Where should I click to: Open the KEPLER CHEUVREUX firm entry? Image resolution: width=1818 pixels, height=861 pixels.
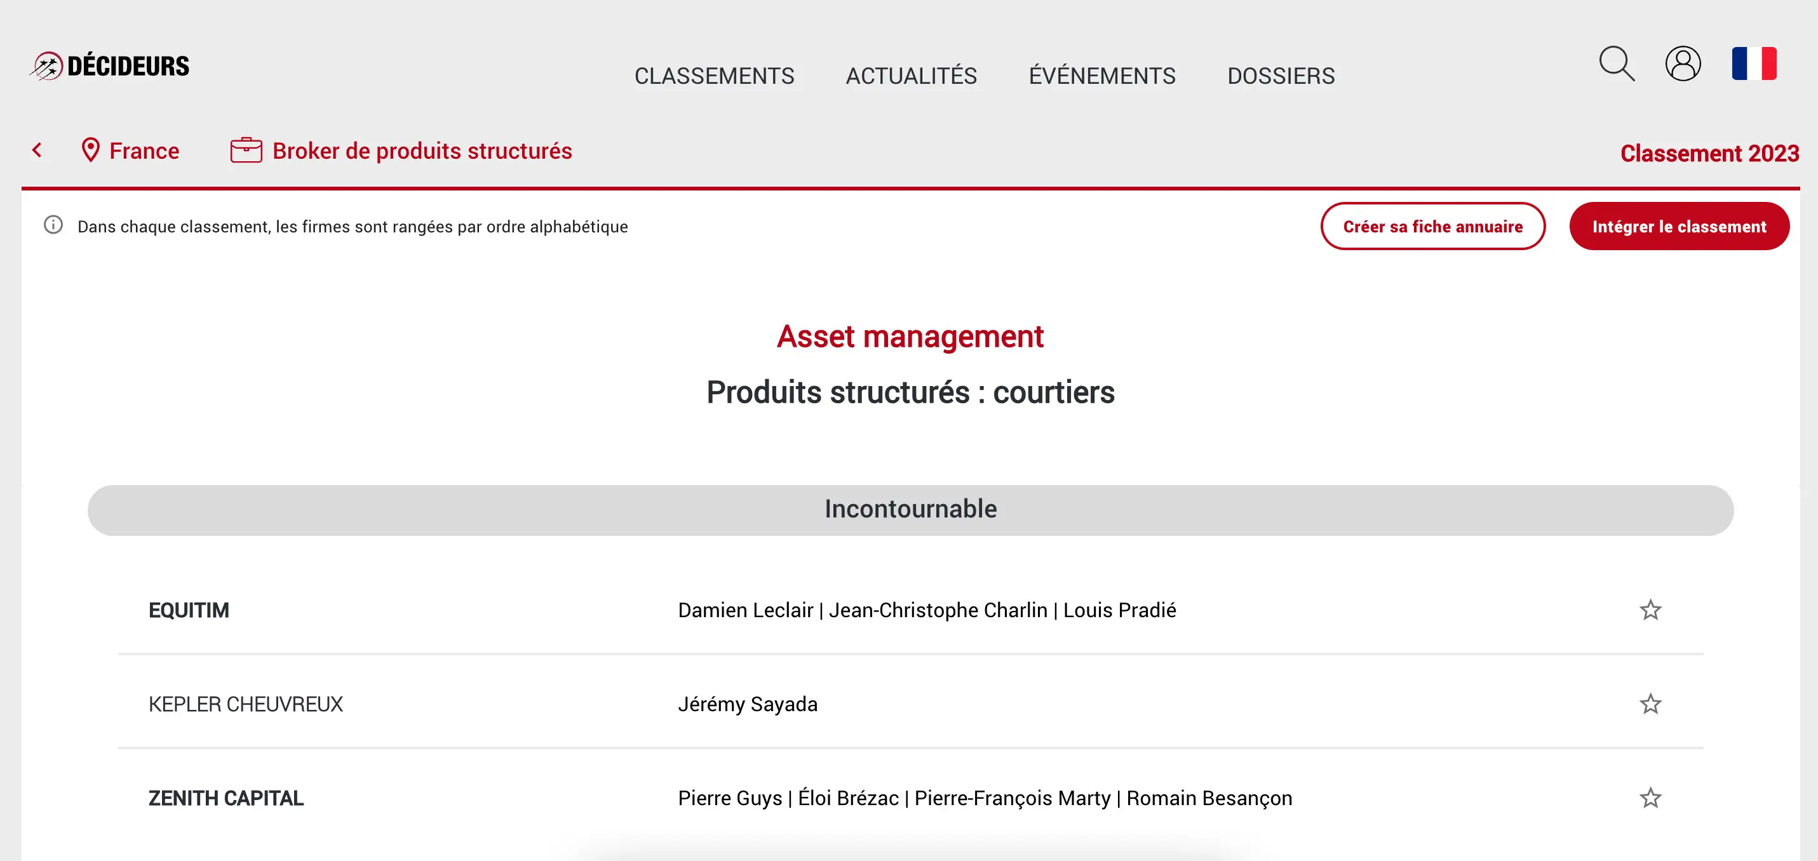point(246,704)
